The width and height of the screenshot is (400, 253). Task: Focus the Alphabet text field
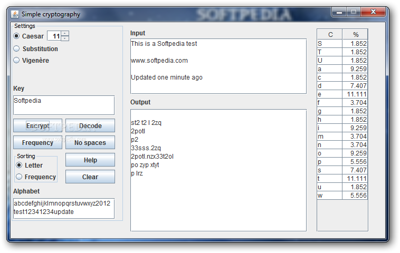pyautogui.click(x=64, y=208)
